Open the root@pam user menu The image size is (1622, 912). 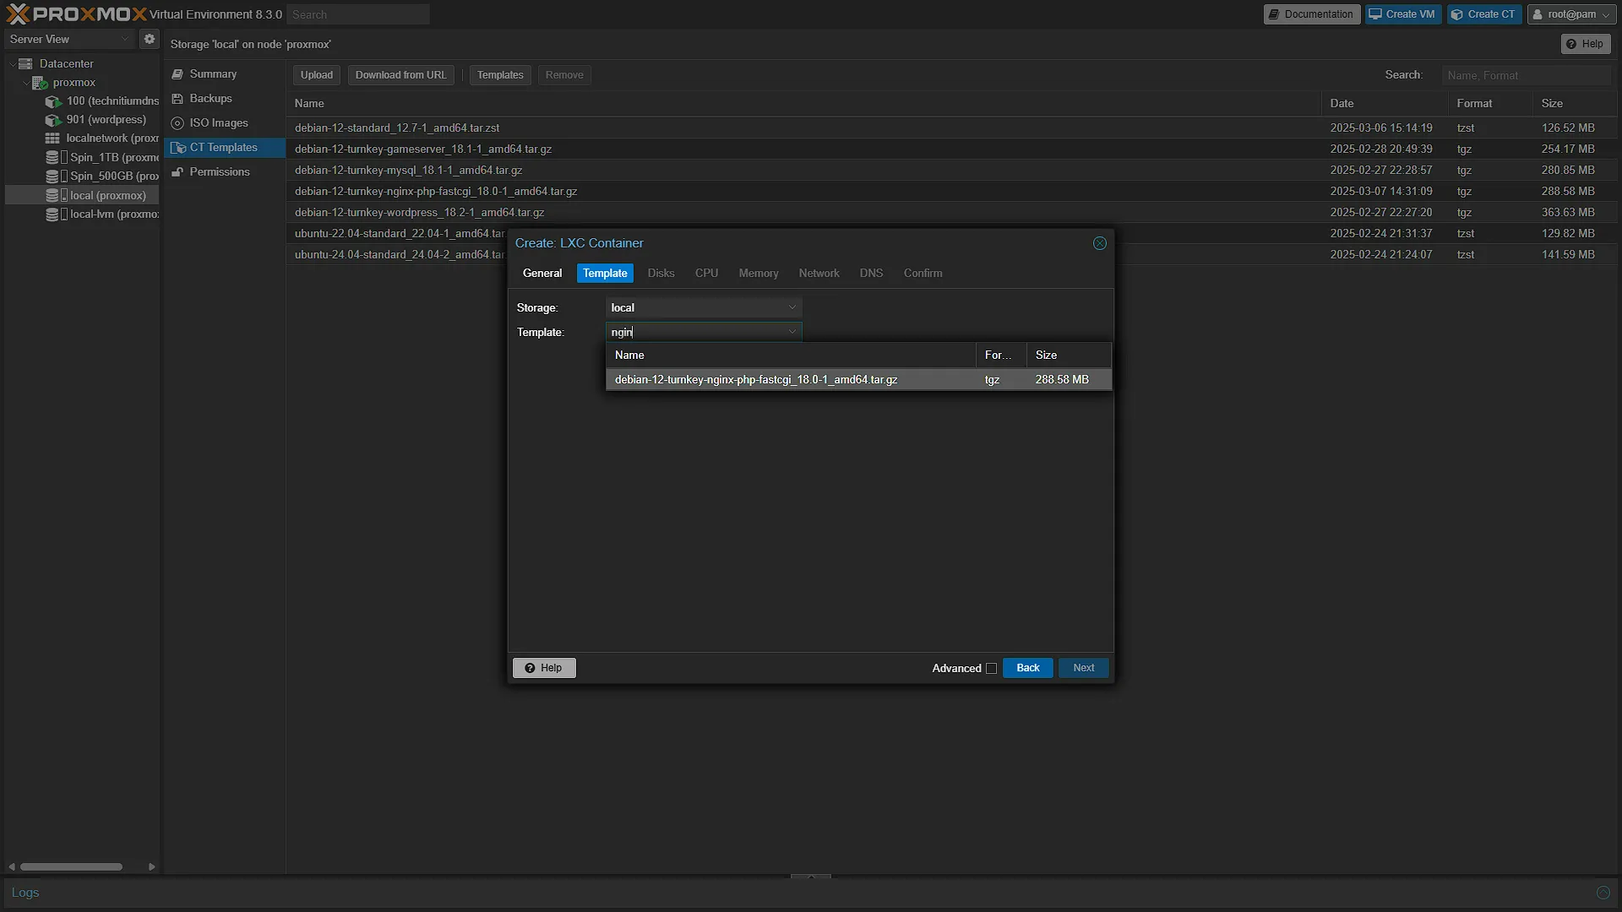pyautogui.click(x=1572, y=14)
